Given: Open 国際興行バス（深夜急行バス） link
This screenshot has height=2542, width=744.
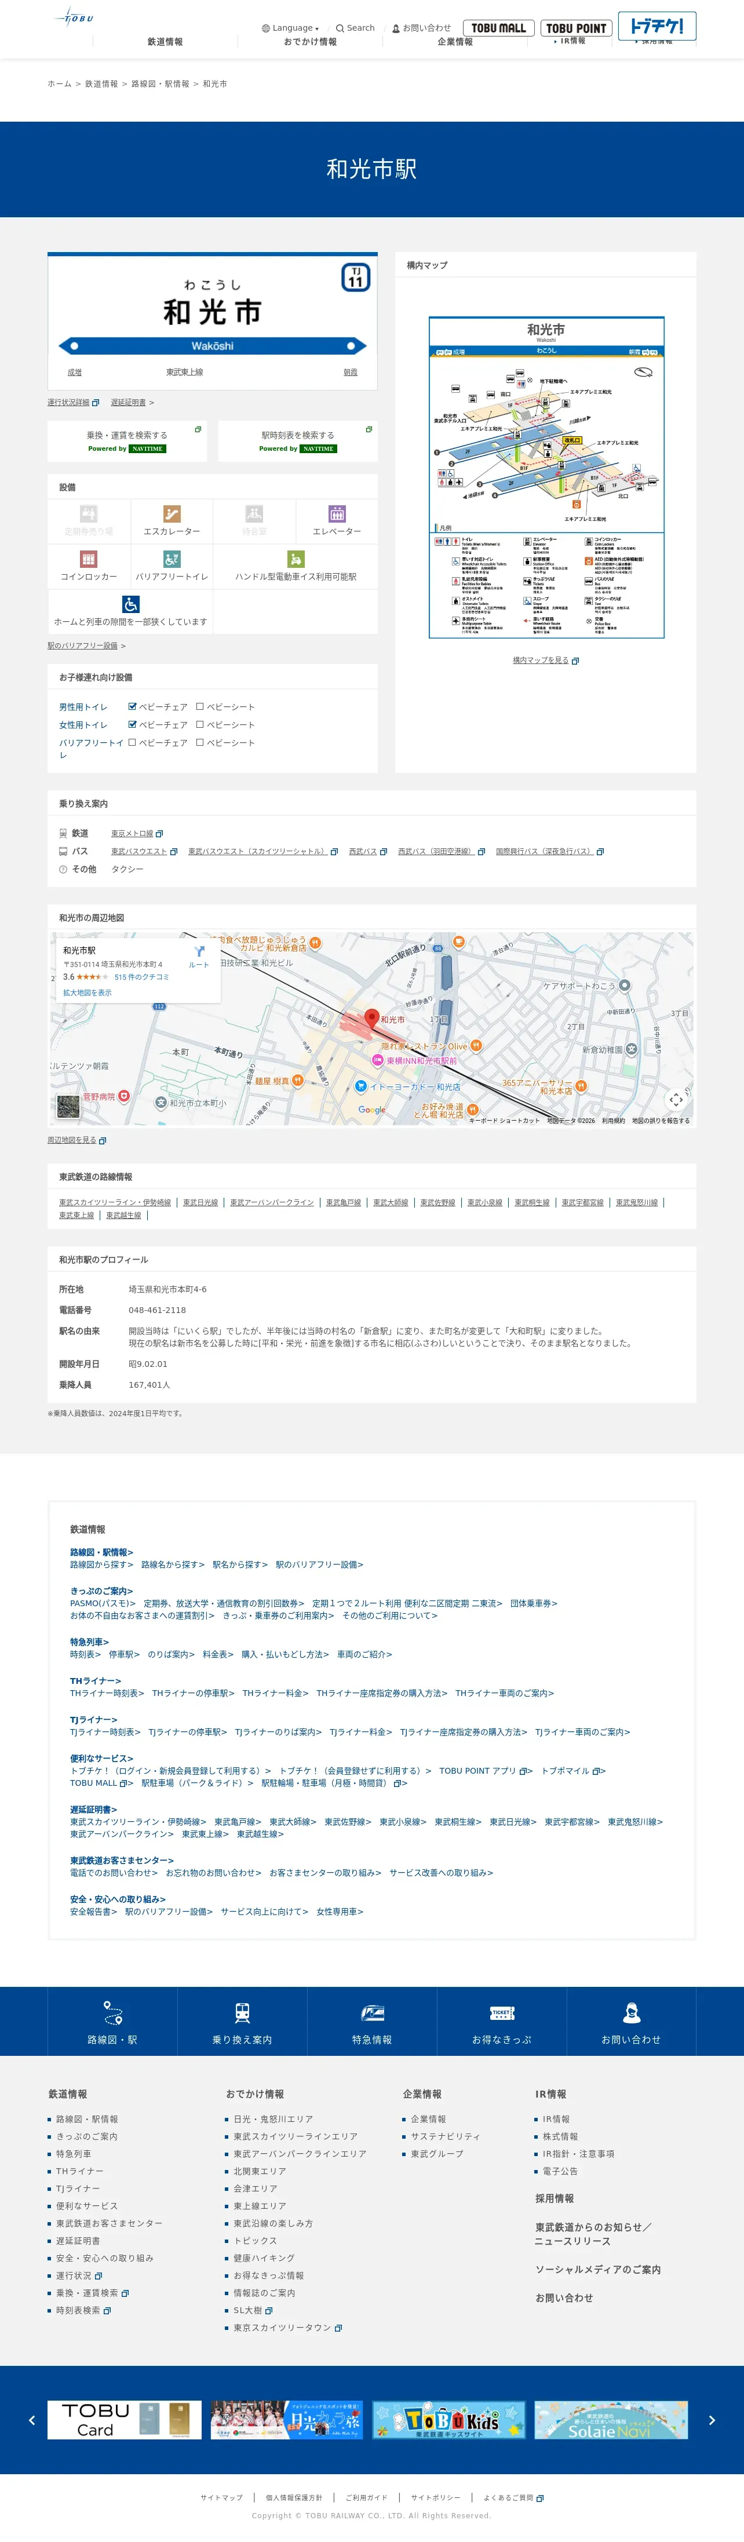Looking at the screenshot, I should (550, 852).
